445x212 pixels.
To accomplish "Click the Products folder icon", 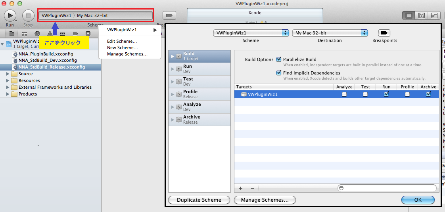I will coord(14,94).
